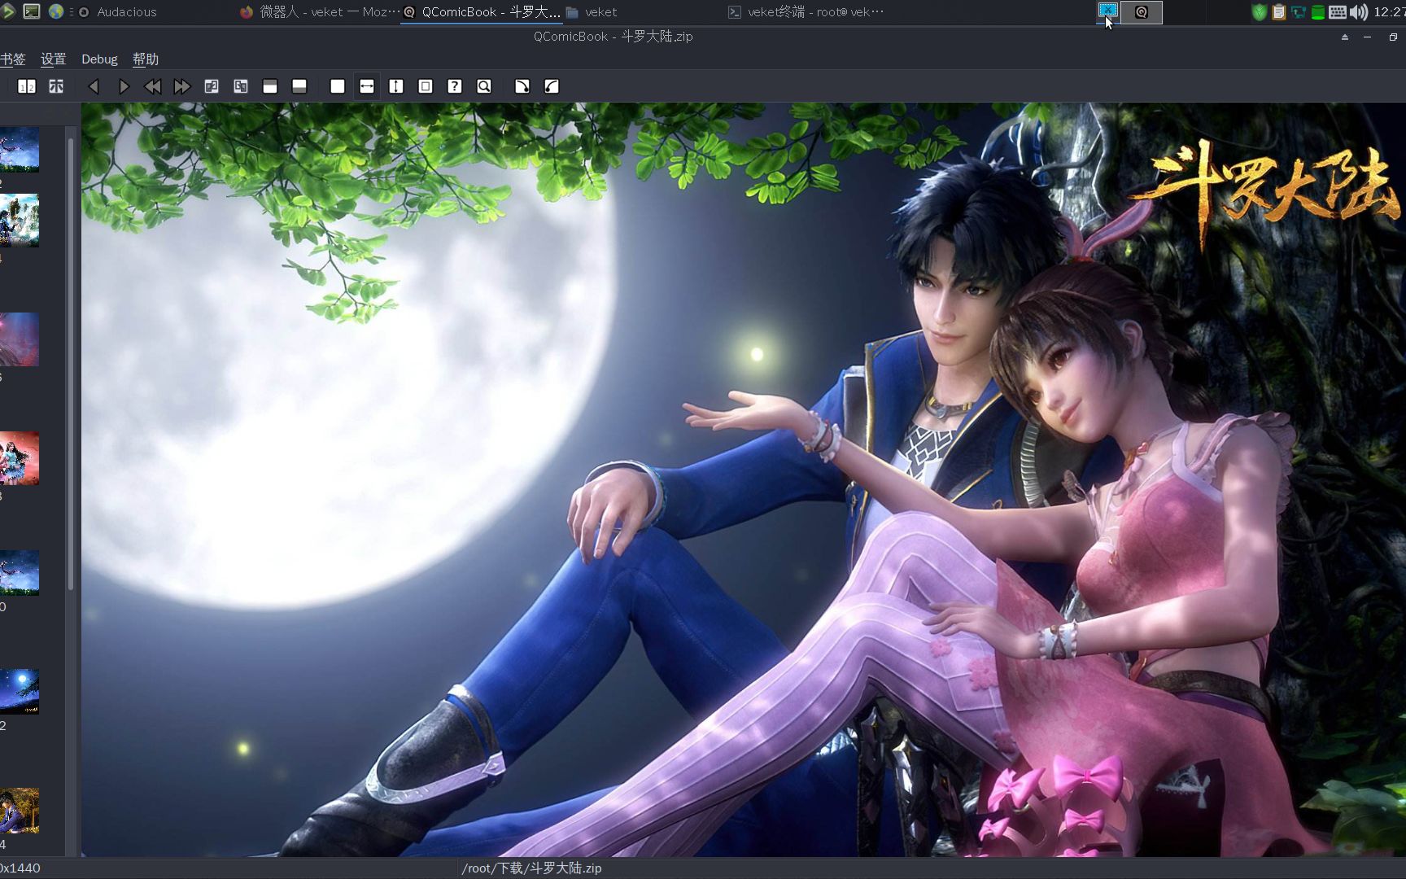Viewport: 1406px width, 879px height.
Task: Click the clock showing 12:27
Action: coord(1389,12)
